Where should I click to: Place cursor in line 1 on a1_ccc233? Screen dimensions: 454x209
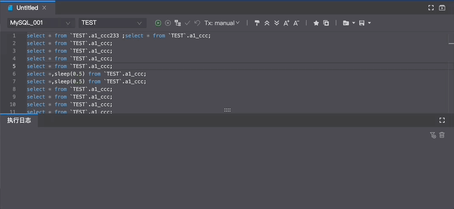[105, 36]
